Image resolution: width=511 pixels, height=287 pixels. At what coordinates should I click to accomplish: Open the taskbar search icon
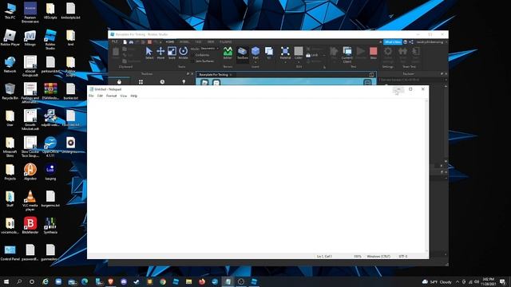pyautogui.click(x=19, y=281)
